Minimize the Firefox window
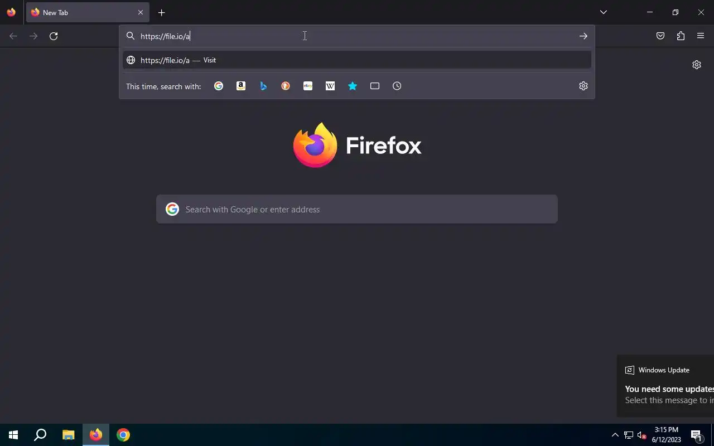 pos(650,12)
